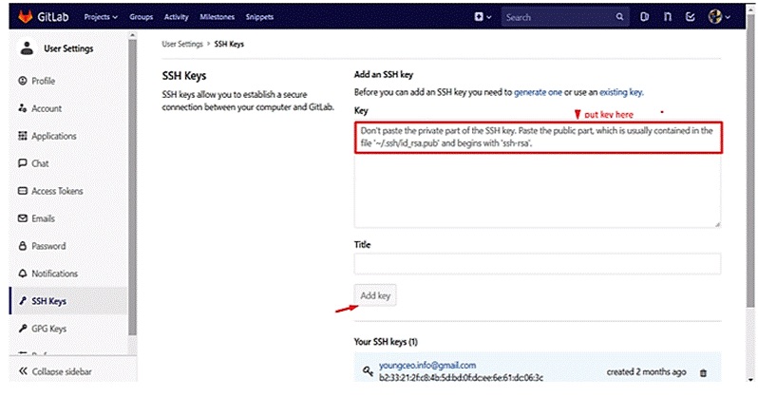758x397 pixels.
Task: Expand the Projects dropdown menu
Action: (101, 17)
